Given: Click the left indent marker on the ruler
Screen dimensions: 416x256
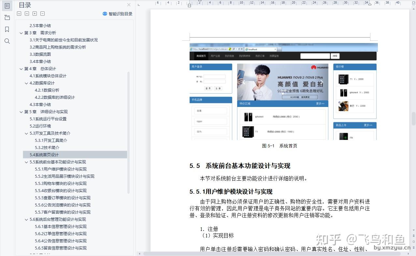Looking at the screenshot, I should 189,5.
